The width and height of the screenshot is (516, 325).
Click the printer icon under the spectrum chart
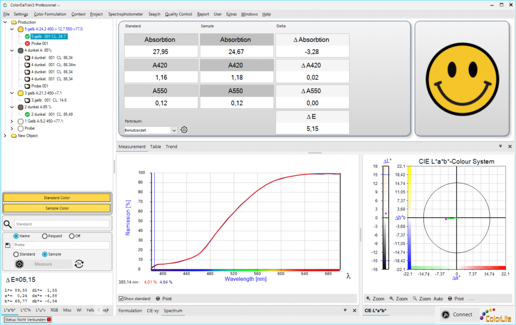[x=158, y=299]
